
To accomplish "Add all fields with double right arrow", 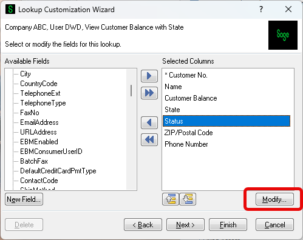I will (x=149, y=93).
